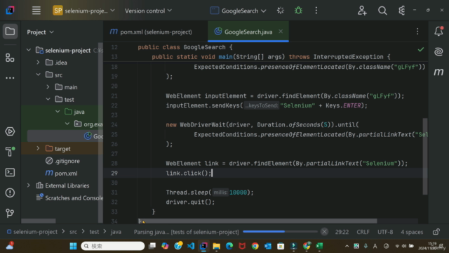Click java breadcrumb in navigation bar
Viewport: 449px width, 253px height.
(116, 232)
